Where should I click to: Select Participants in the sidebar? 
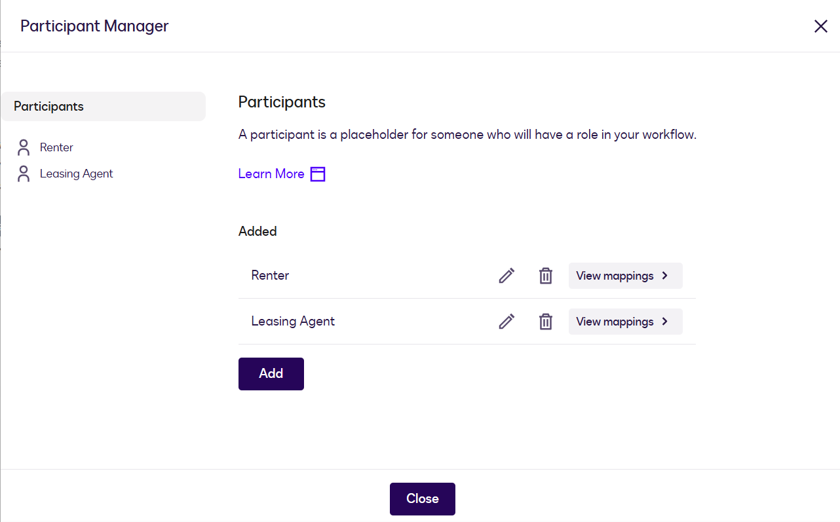click(x=48, y=106)
